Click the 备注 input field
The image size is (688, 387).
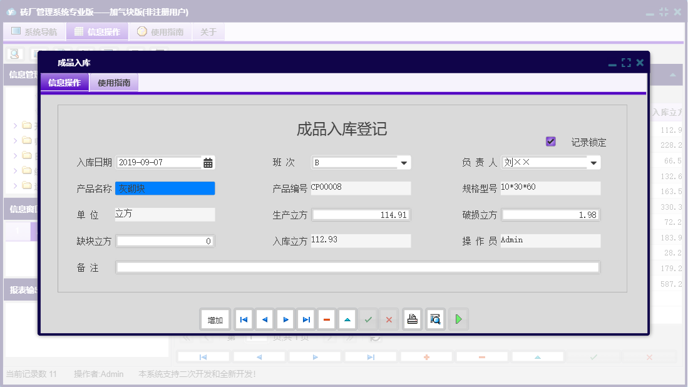click(x=357, y=267)
